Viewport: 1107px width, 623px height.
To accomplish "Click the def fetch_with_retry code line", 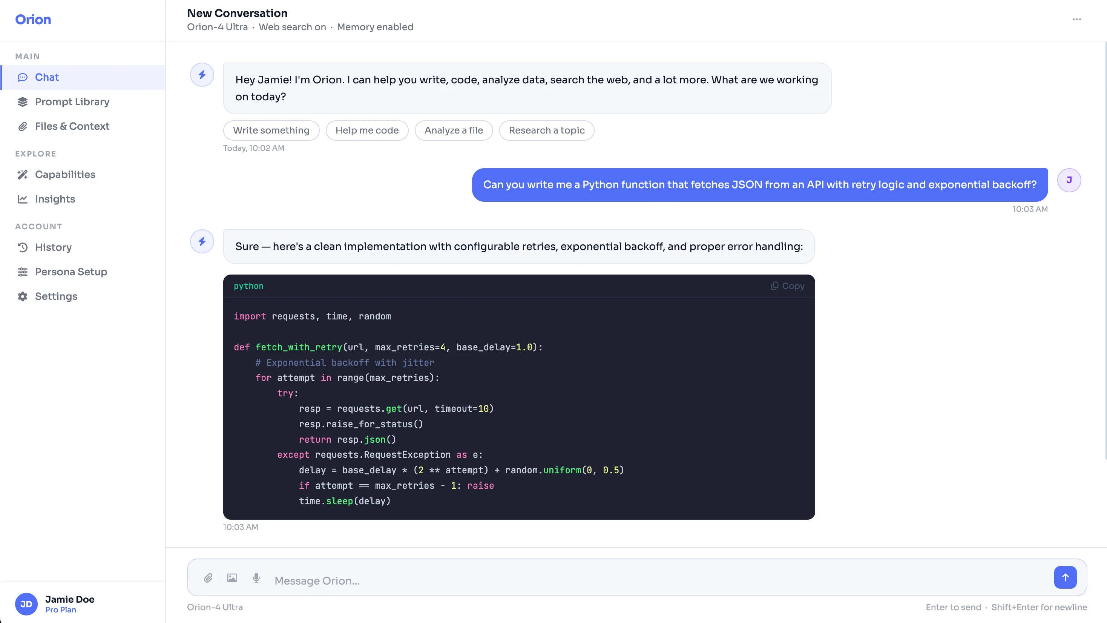I will coord(388,347).
